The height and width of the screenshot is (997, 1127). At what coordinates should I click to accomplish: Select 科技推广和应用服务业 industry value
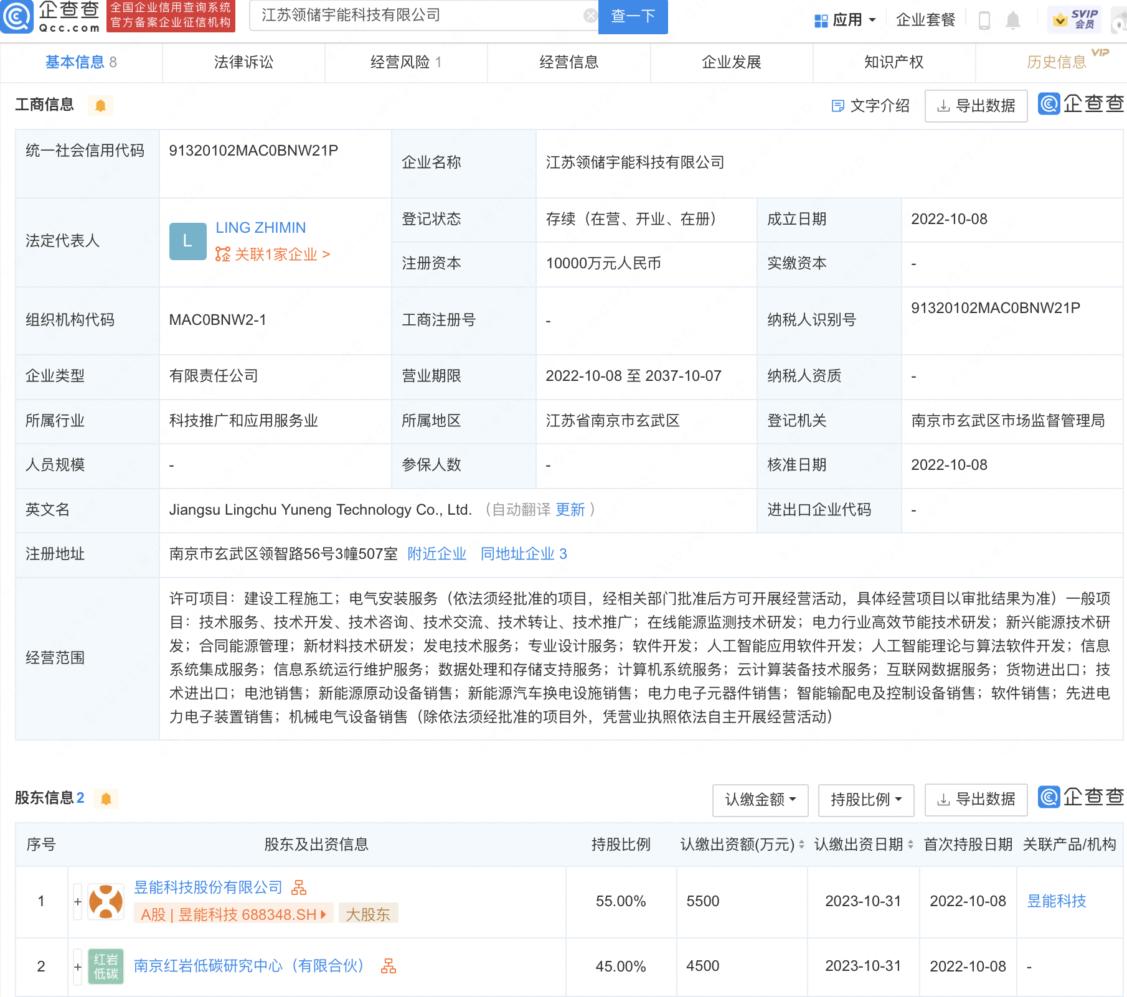click(243, 421)
